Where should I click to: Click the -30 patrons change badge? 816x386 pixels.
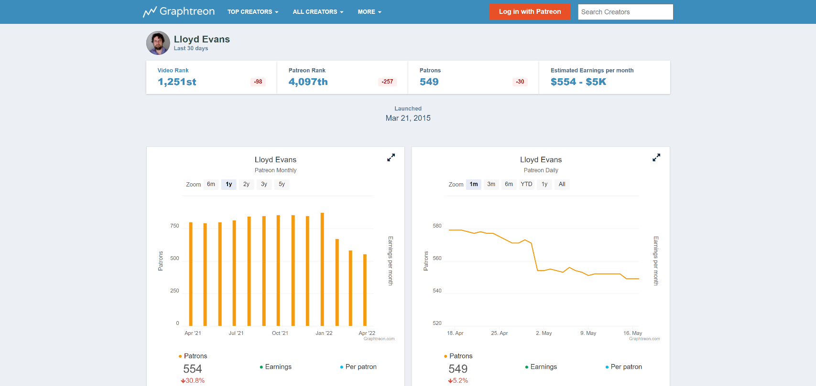coord(520,82)
